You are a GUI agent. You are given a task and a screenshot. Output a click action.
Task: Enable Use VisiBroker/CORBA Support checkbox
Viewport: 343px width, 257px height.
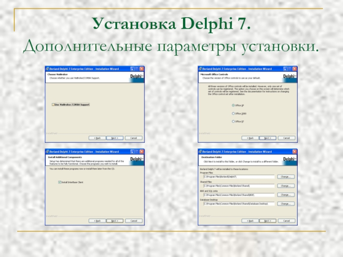(x=53, y=105)
